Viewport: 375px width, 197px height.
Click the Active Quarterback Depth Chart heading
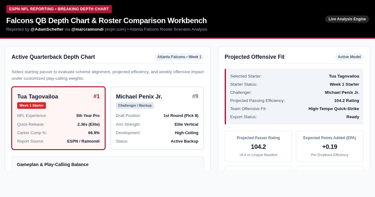(x=53, y=57)
